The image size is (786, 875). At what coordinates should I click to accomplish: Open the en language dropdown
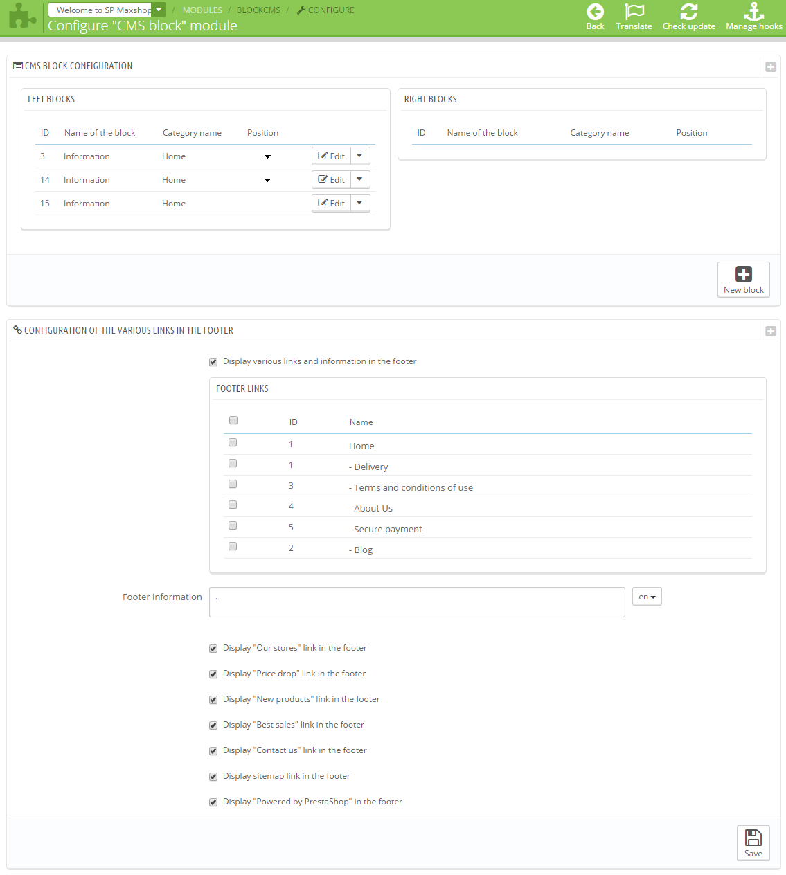pos(647,597)
